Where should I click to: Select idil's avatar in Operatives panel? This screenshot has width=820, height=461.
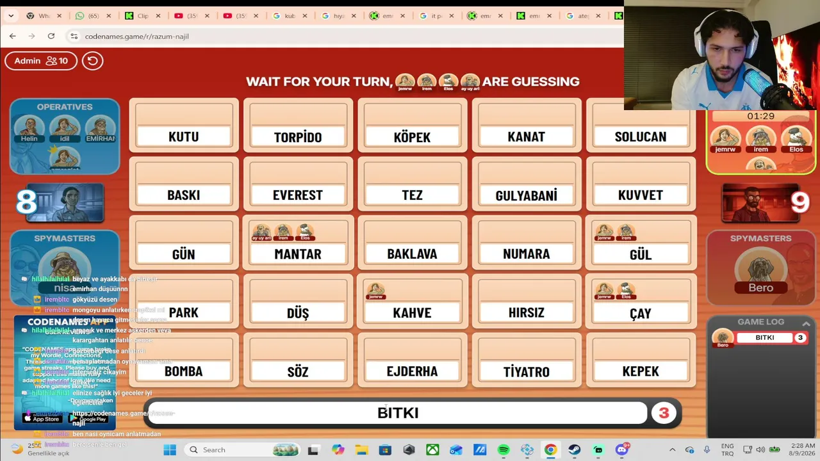[64, 128]
